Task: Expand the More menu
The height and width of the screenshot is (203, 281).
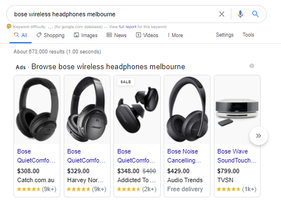Action: pyautogui.click(x=175, y=35)
